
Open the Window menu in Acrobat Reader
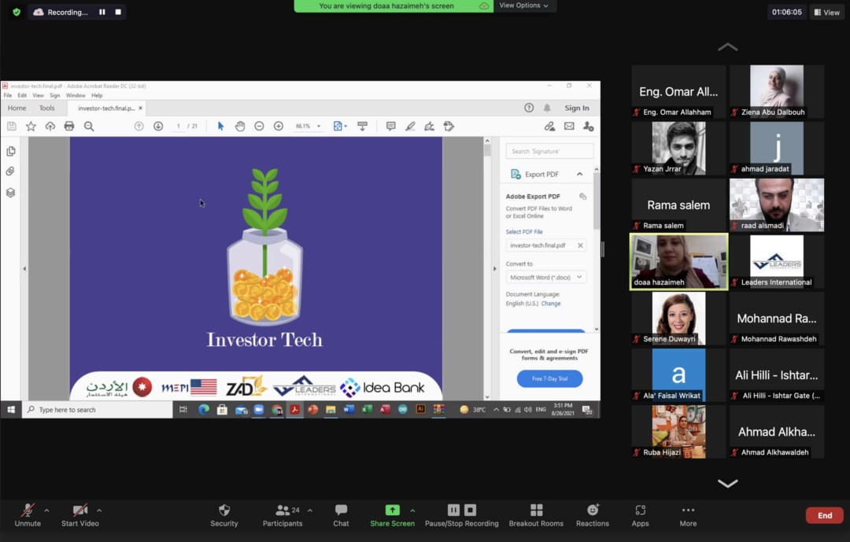click(76, 95)
